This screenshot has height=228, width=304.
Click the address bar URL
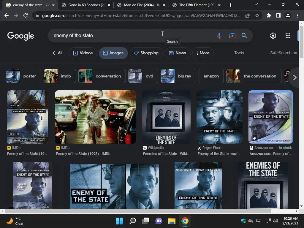point(141,15)
